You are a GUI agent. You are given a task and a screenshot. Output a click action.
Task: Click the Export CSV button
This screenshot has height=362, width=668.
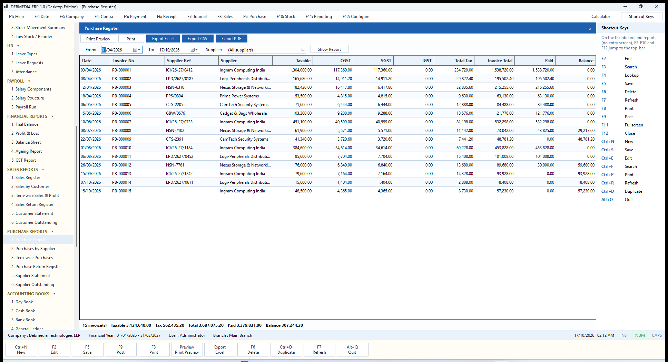198,39
